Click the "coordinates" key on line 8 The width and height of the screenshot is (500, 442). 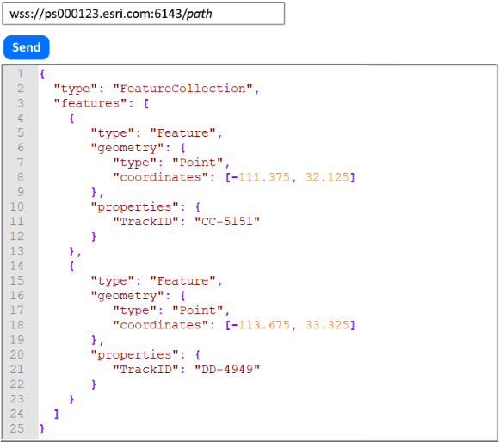point(161,177)
